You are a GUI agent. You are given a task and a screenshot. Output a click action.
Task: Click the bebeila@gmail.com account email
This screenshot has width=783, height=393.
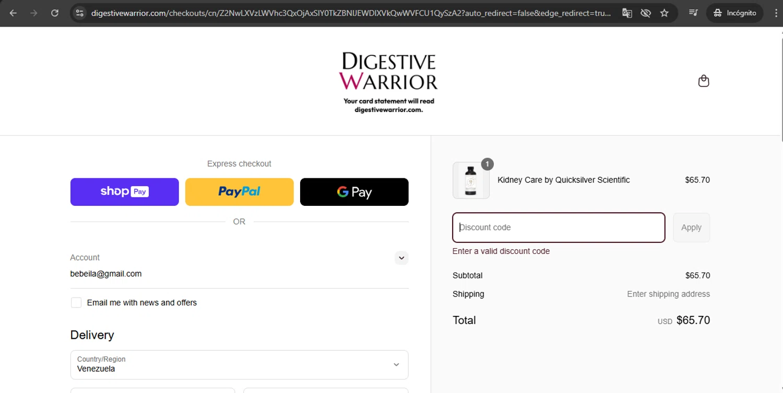106,274
